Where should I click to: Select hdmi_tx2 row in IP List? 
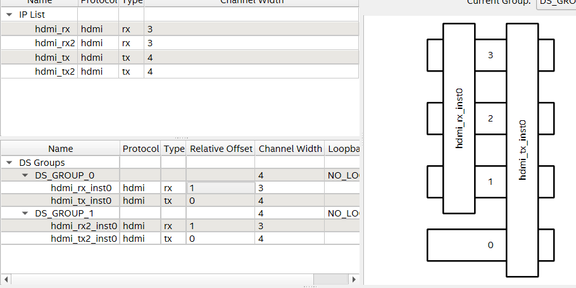coord(56,72)
